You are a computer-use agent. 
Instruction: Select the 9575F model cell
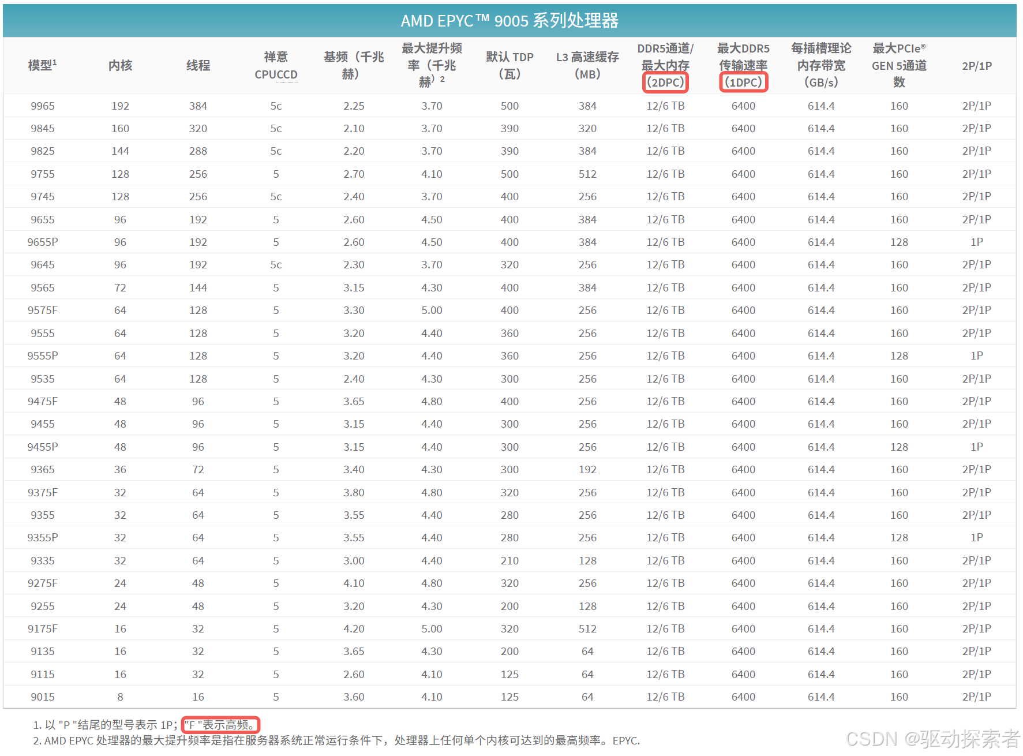[43, 310]
